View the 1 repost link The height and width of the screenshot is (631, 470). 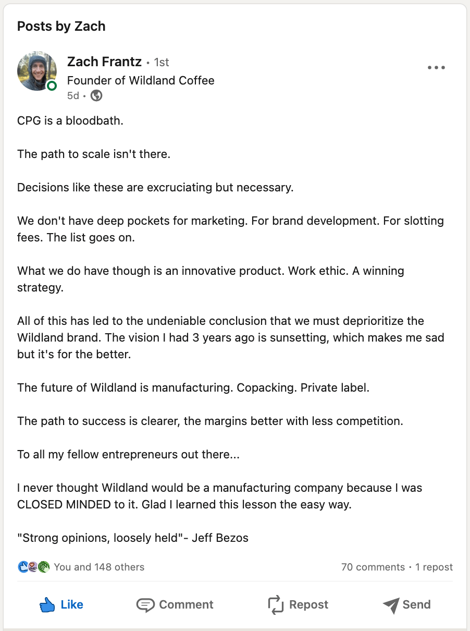pos(434,567)
